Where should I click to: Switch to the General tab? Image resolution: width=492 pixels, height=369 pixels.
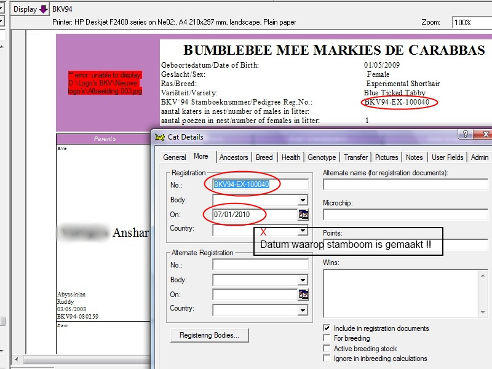175,157
